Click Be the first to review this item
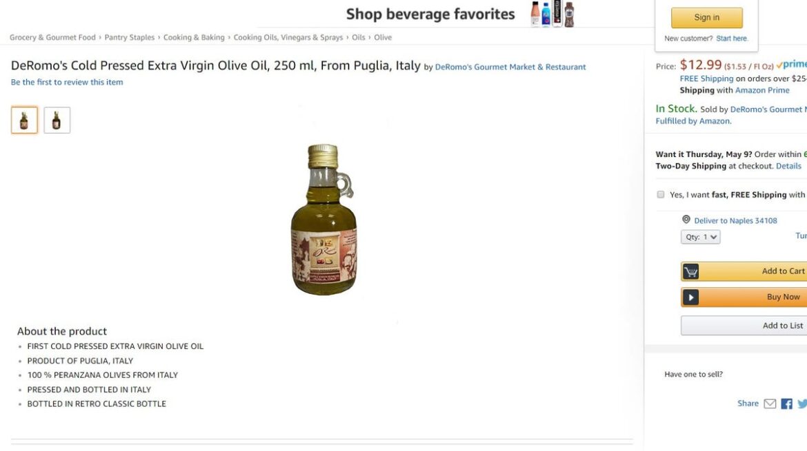 click(x=67, y=82)
